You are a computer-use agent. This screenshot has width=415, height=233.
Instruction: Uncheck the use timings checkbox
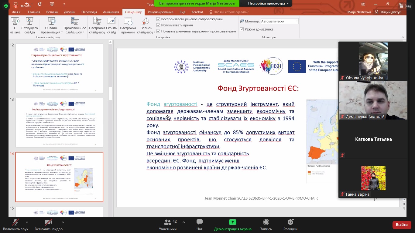158,25
